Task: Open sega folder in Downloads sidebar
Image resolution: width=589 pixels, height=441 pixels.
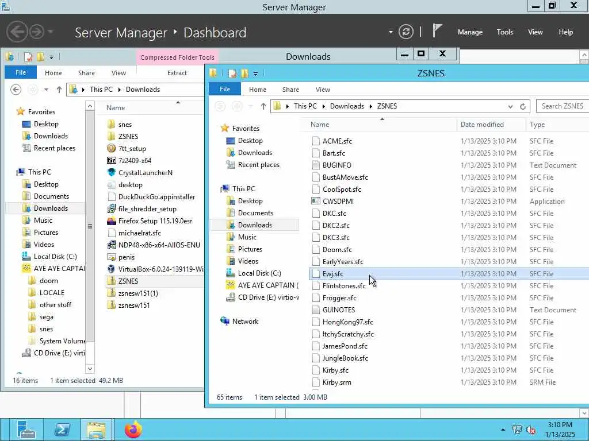Action: [x=46, y=317]
